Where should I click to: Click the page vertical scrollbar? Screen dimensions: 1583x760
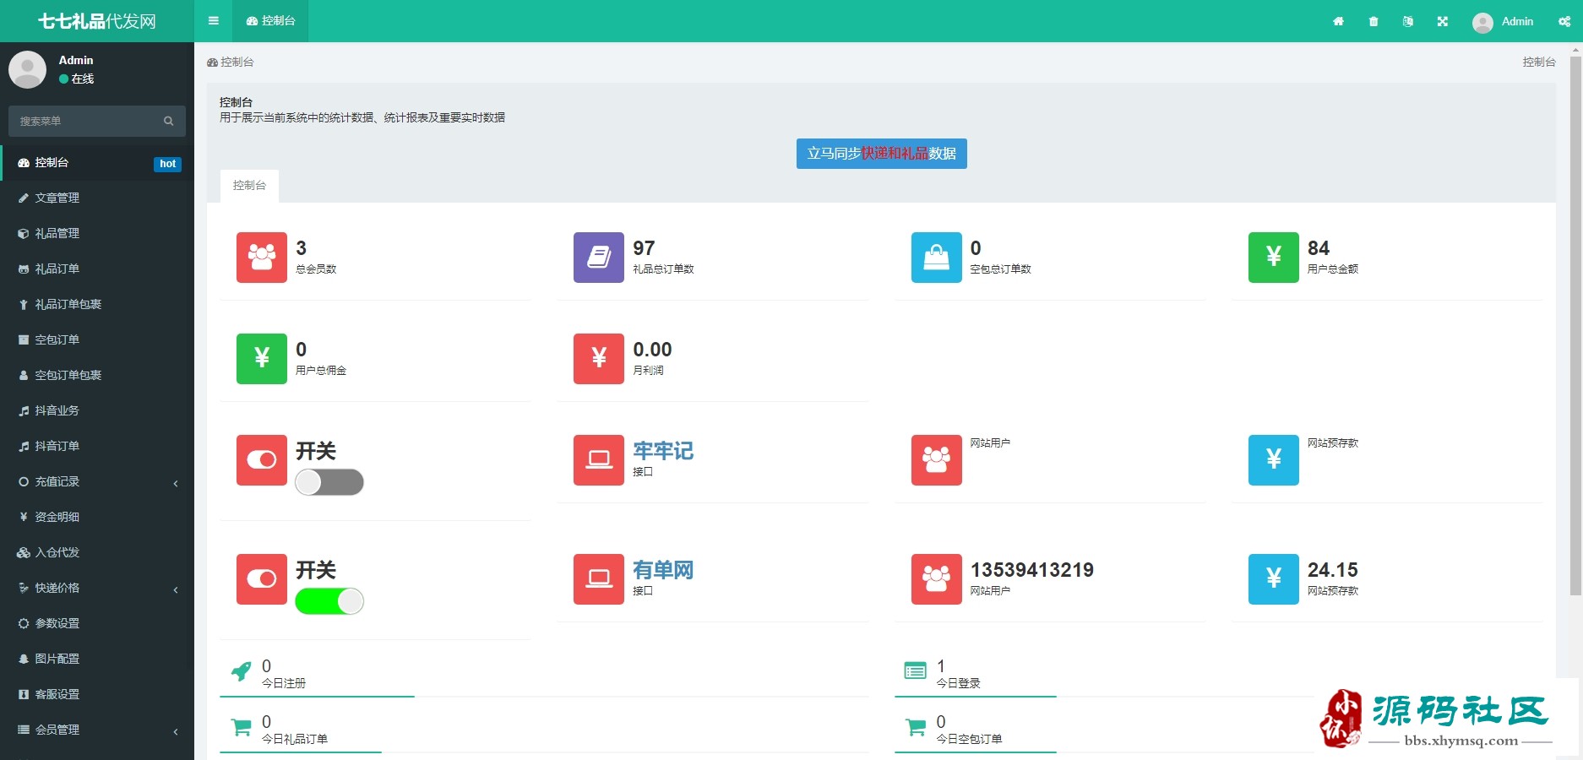1575,321
